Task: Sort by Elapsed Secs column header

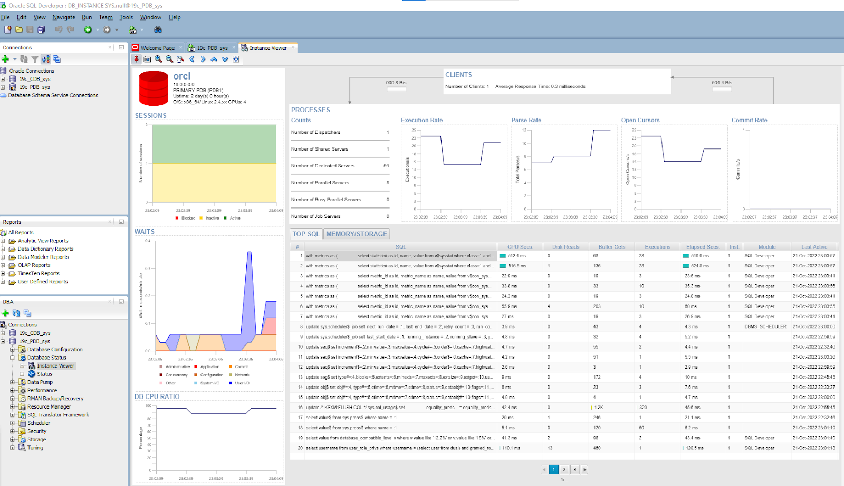Action: [x=703, y=246]
